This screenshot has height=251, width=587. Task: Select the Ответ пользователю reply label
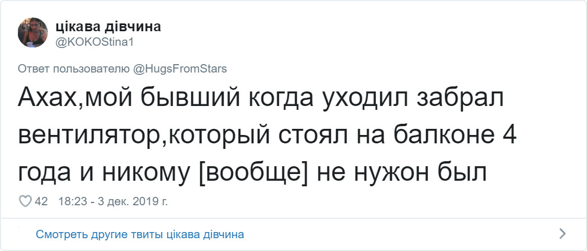[74, 70]
